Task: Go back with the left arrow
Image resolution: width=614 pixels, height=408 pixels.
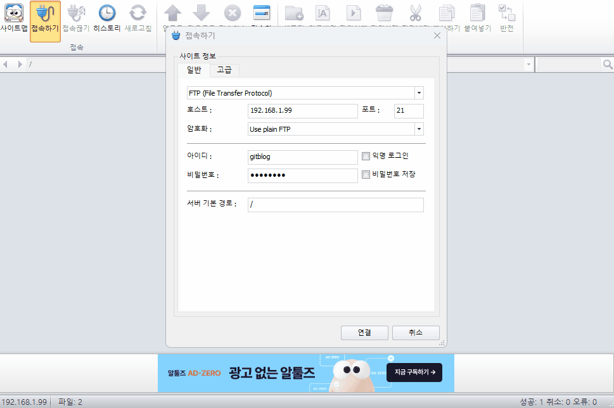Action: pos(6,64)
